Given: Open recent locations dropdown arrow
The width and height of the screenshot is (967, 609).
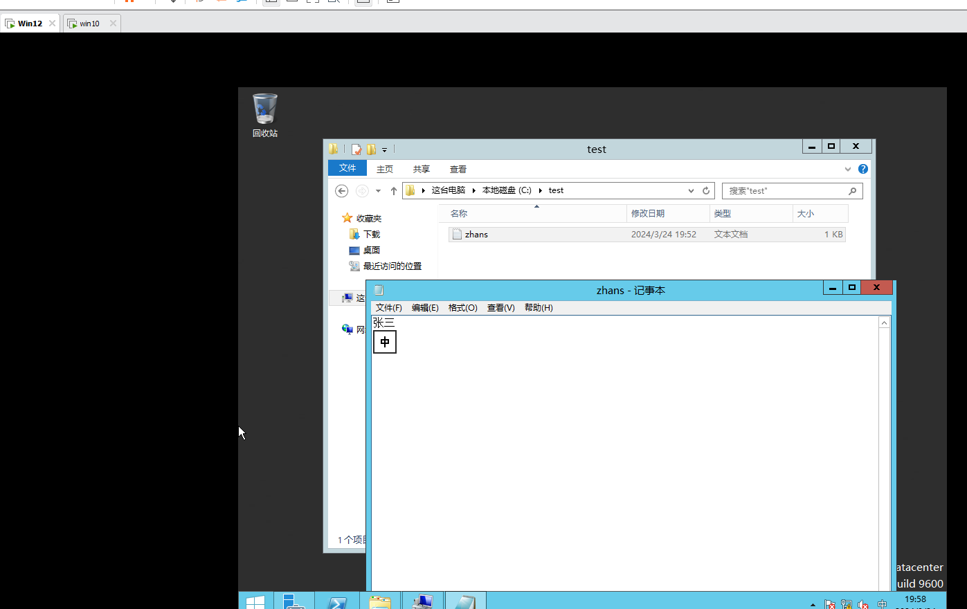Looking at the screenshot, I should (x=378, y=191).
